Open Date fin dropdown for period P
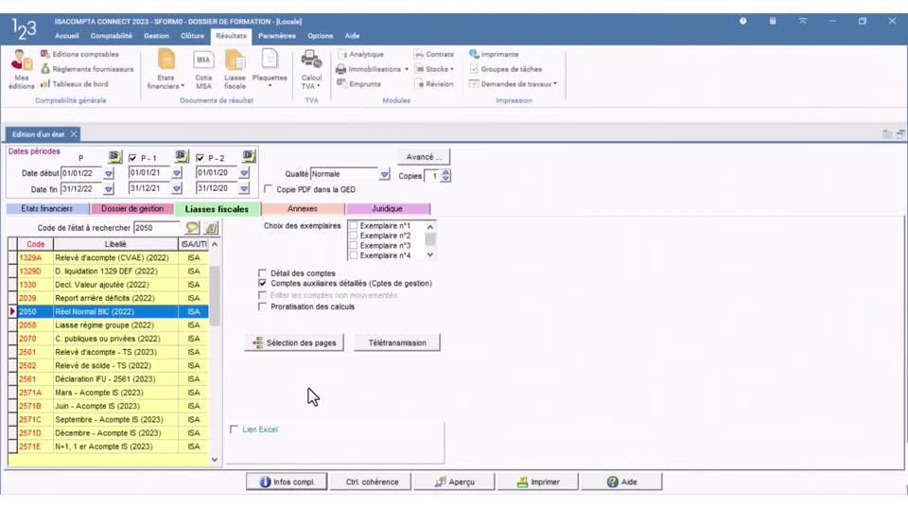 [x=108, y=189]
